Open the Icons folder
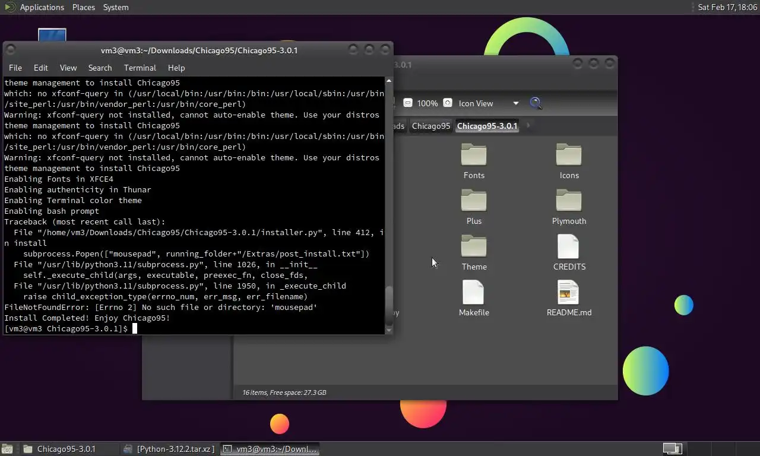This screenshot has width=760, height=456. 569,161
